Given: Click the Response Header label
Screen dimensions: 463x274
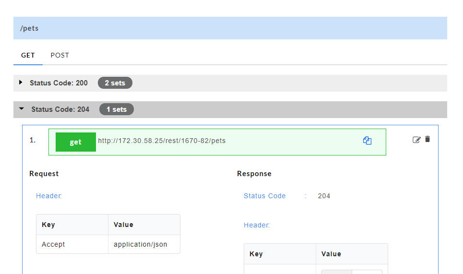Looking at the screenshot, I should tap(257, 225).
